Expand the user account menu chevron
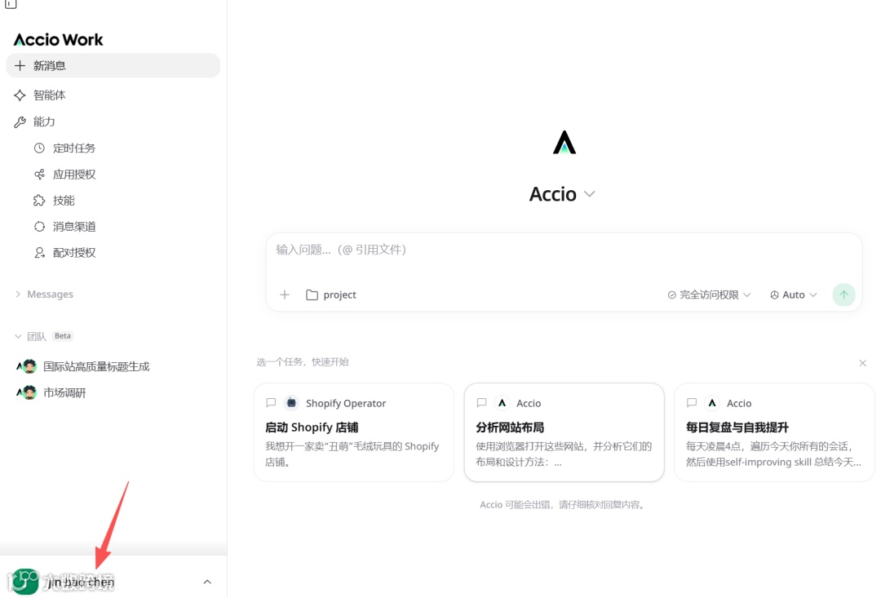The height and width of the screenshot is (598, 881). [x=207, y=582]
